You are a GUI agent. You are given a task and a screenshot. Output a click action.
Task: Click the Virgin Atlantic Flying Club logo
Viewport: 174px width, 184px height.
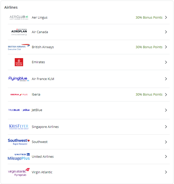(x=19, y=172)
